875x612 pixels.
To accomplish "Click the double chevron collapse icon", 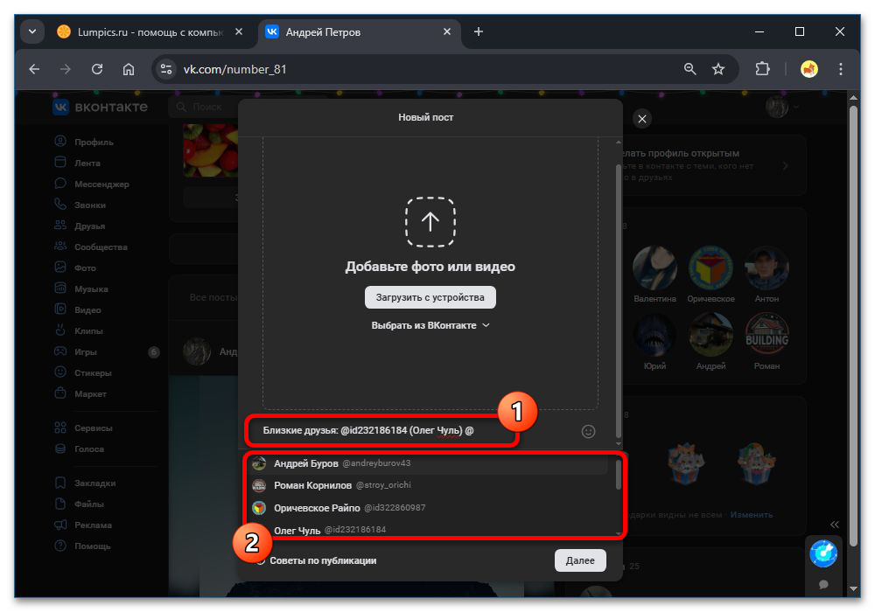I will [834, 525].
